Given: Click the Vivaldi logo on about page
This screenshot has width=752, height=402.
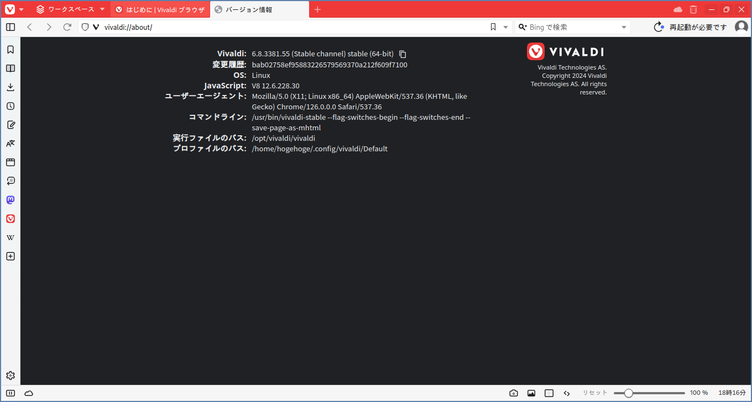Looking at the screenshot, I should pos(565,51).
